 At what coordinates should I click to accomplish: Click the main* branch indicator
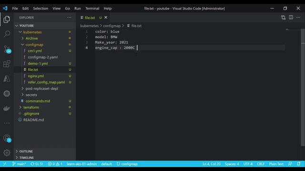pyautogui.click(x=19, y=164)
